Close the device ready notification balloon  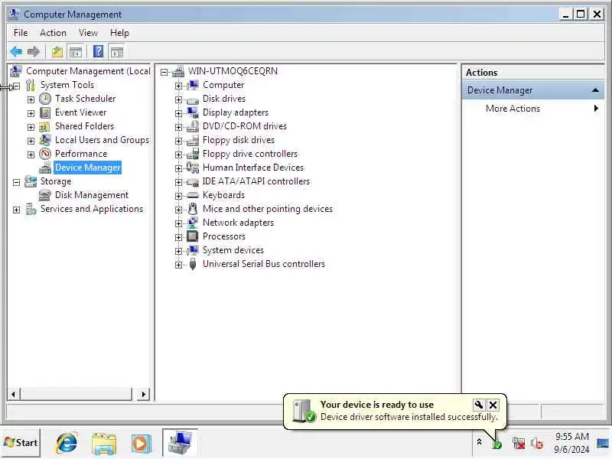493,405
